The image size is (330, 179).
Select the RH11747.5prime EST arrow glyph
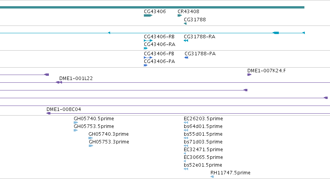[212, 177]
